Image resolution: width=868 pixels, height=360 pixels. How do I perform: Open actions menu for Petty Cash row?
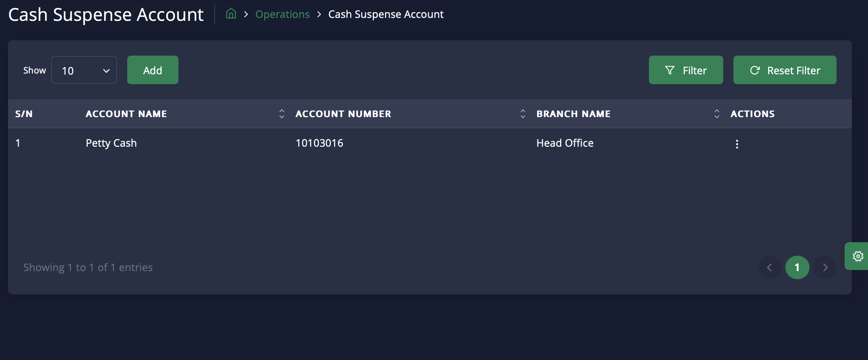[737, 144]
